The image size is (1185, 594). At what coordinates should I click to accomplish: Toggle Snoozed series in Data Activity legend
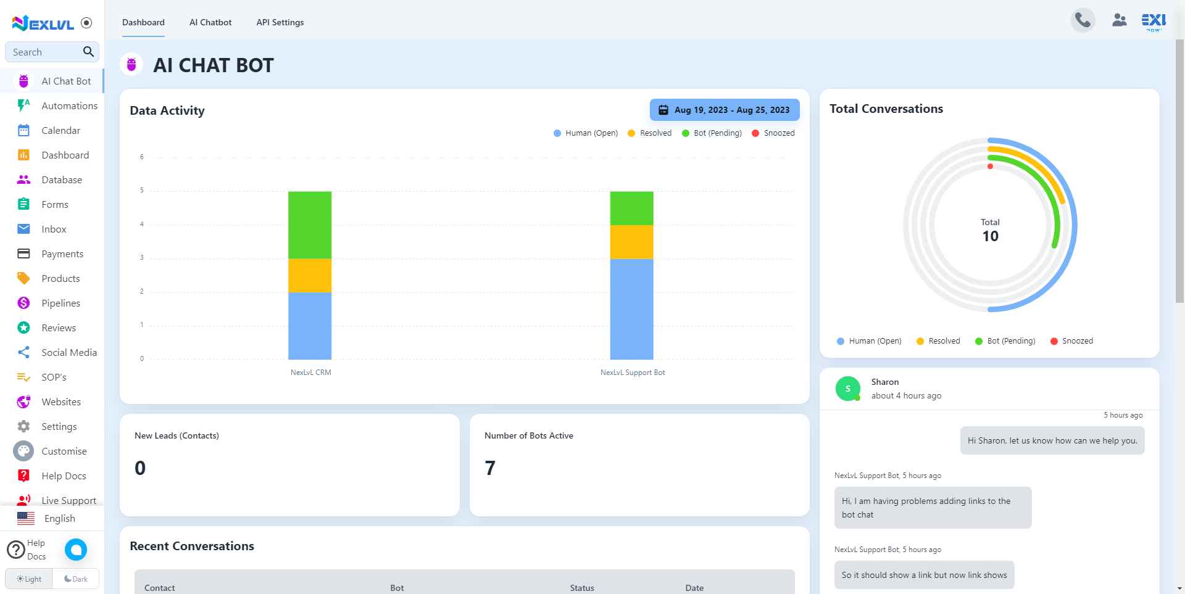[773, 133]
